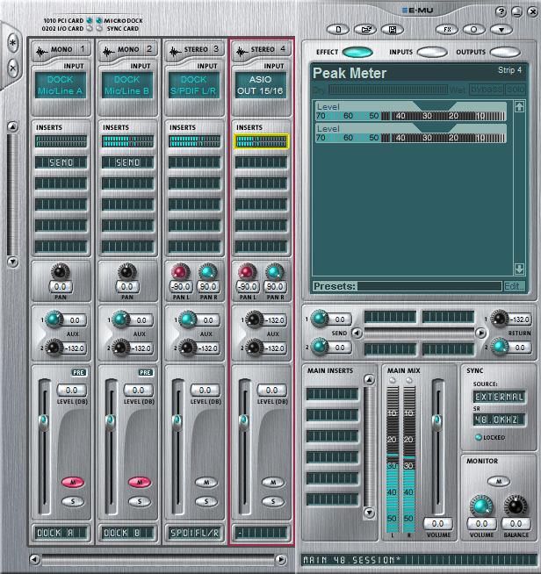The height and width of the screenshot is (574, 541).
Task: Click the waveform icon on Stereo 4 strip
Action: click(242, 51)
